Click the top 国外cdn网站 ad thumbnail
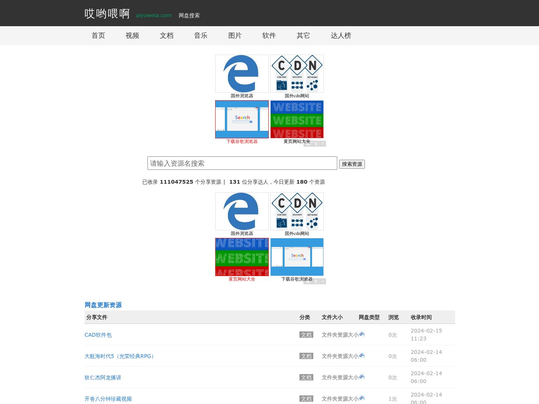539x404 pixels. click(297, 74)
